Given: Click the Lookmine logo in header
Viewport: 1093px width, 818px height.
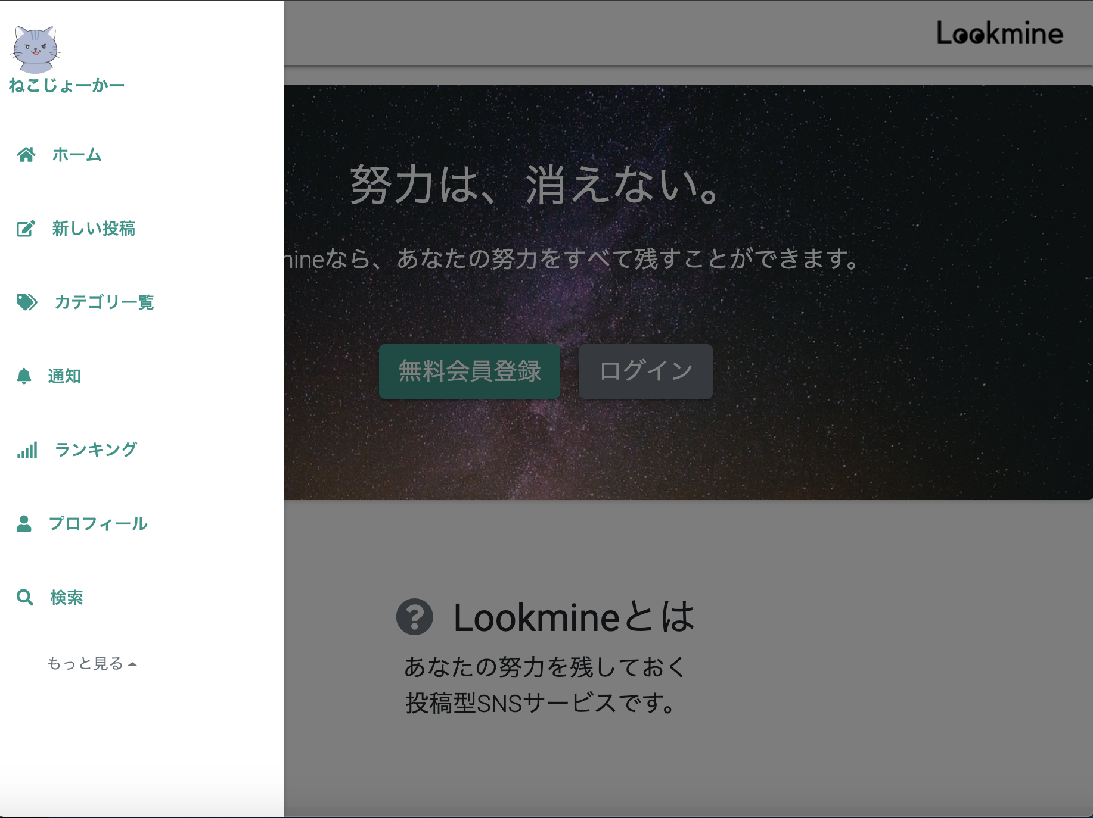Looking at the screenshot, I should (999, 33).
